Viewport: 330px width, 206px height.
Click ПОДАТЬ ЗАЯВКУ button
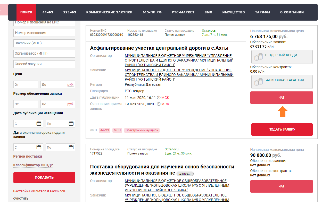coord(282,130)
